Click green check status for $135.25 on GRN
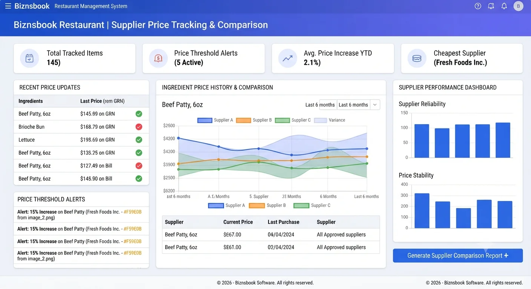Screen dimensions: 531x289 pyautogui.click(x=139, y=153)
